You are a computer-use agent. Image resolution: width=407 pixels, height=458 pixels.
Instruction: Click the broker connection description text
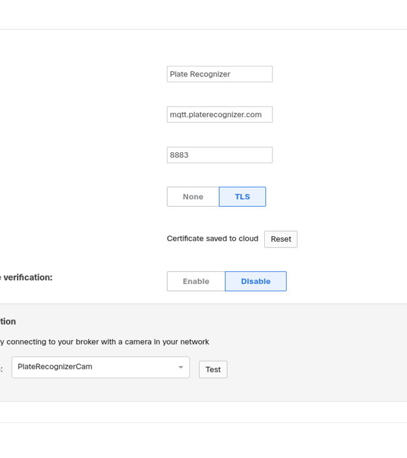pos(105,341)
